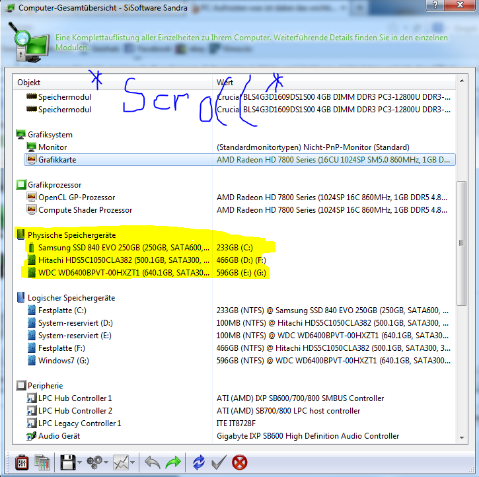
Task: Click the Peripherie category heading
Action: pos(45,386)
